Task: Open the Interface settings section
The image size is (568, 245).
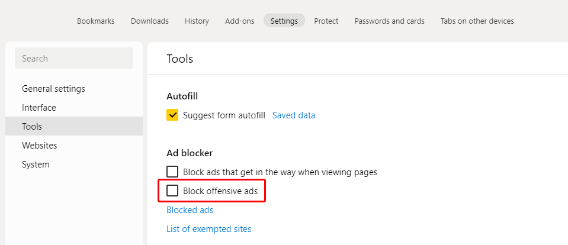Action: (x=39, y=108)
